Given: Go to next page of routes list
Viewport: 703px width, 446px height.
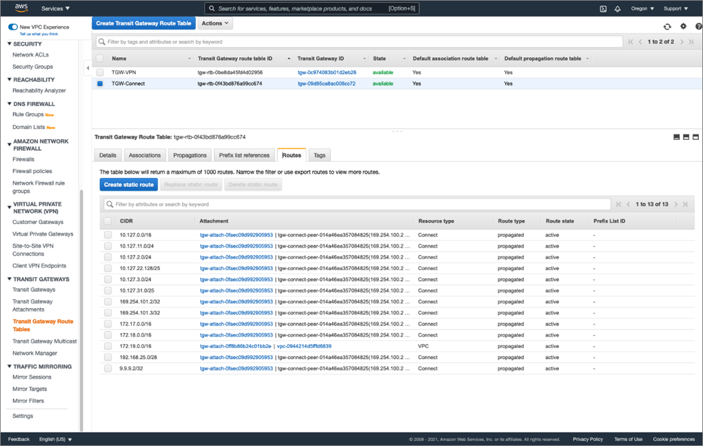Looking at the screenshot, I should (x=675, y=204).
